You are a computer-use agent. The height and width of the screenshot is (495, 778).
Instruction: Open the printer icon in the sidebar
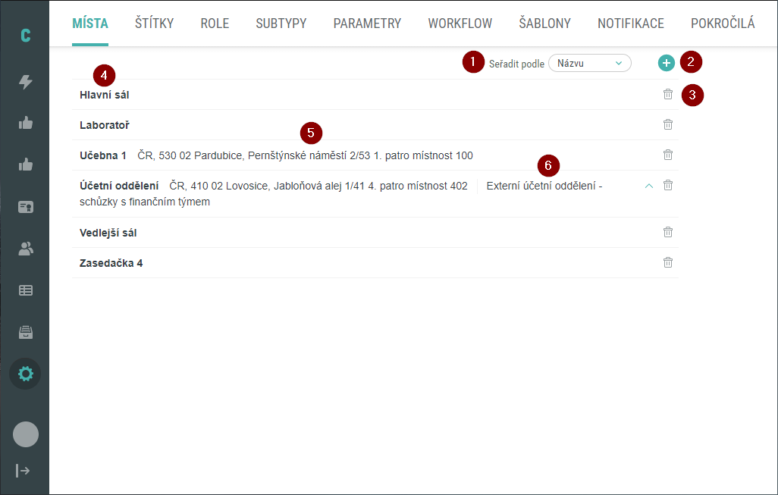click(x=25, y=332)
